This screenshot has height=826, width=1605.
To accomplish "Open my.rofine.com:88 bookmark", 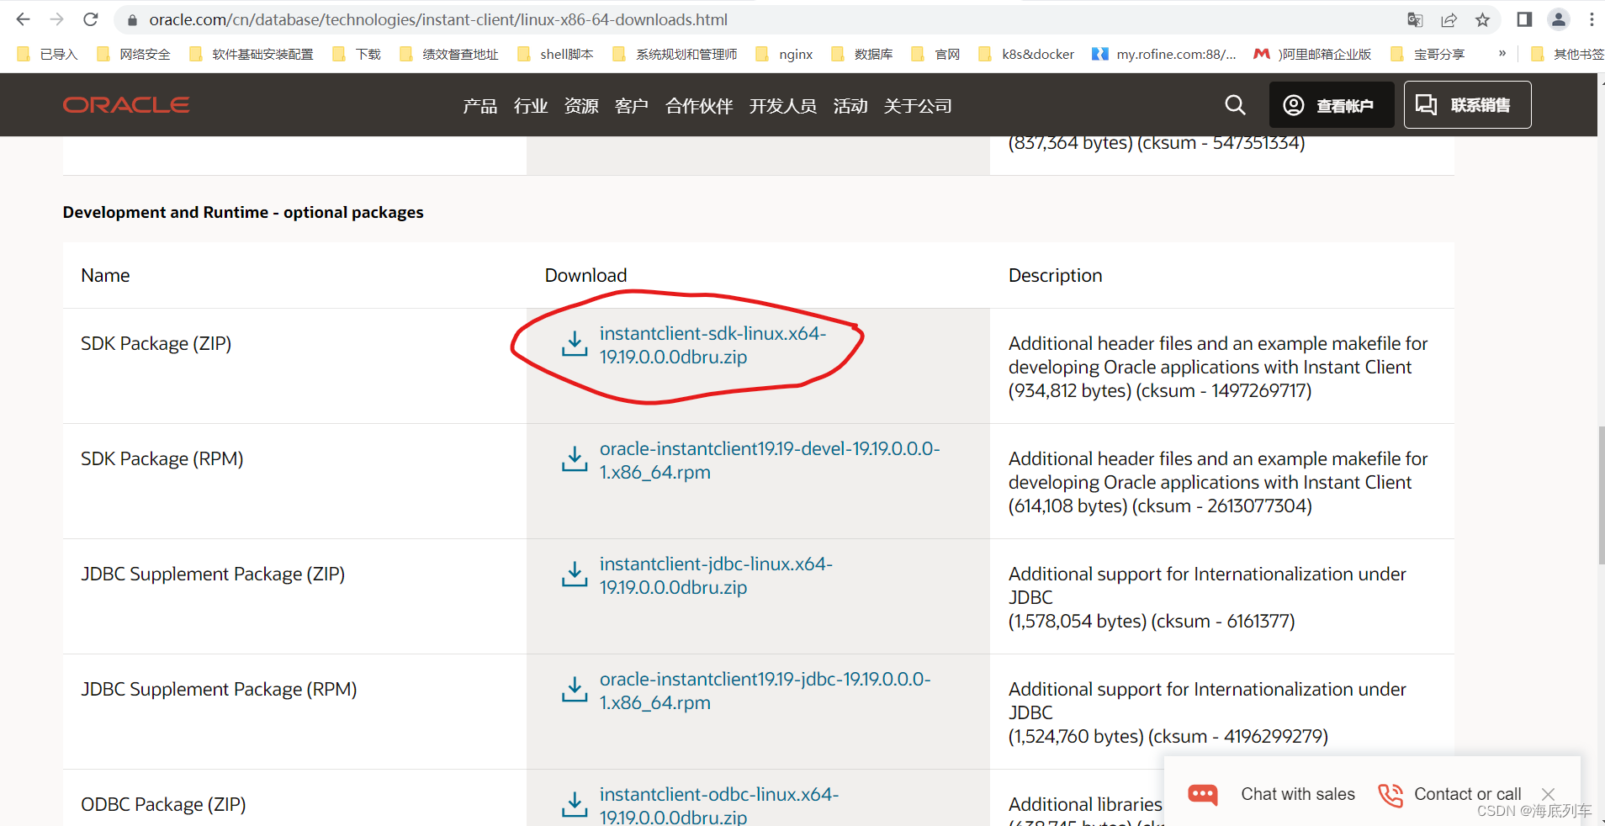I will (x=1165, y=54).
